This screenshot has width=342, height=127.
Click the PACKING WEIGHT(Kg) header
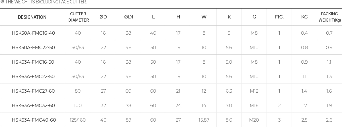pos(329,17)
